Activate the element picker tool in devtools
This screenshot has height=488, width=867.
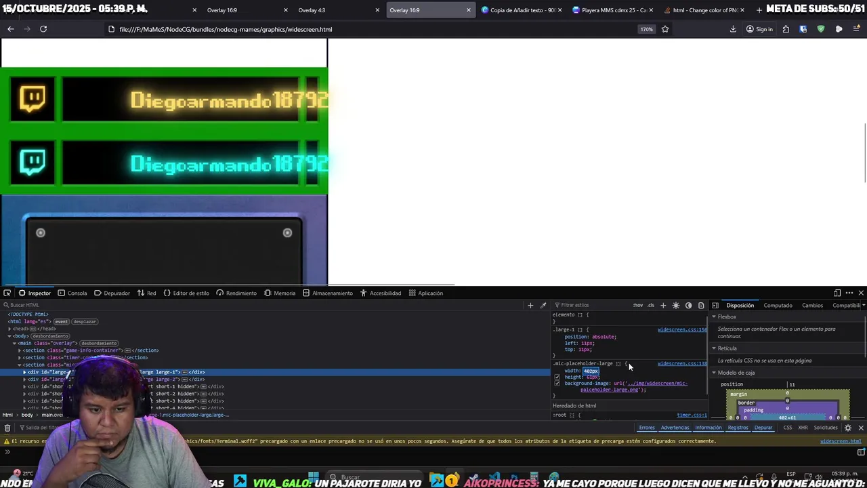(7, 293)
